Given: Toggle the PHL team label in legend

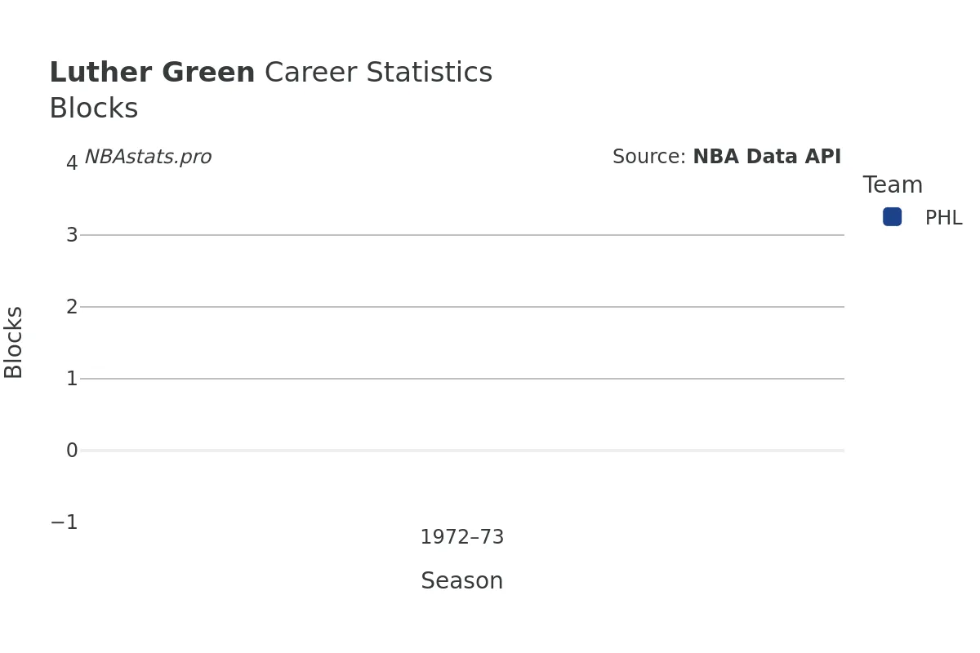Looking at the screenshot, I should tap(943, 219).
